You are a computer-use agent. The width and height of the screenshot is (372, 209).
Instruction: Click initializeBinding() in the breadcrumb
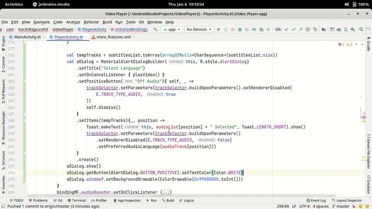point(129,30)
